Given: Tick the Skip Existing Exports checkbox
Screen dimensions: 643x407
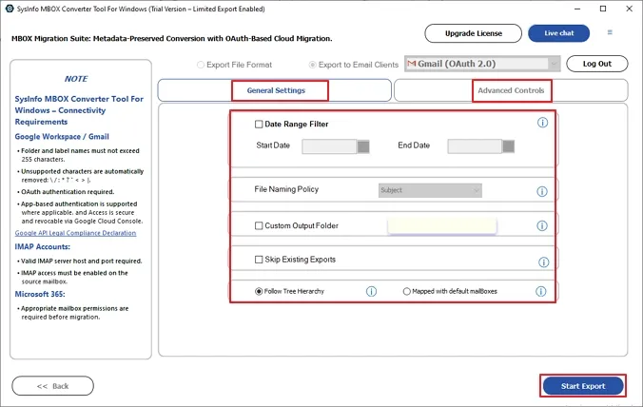Looking at the screenshot, I should coord(259,260).
